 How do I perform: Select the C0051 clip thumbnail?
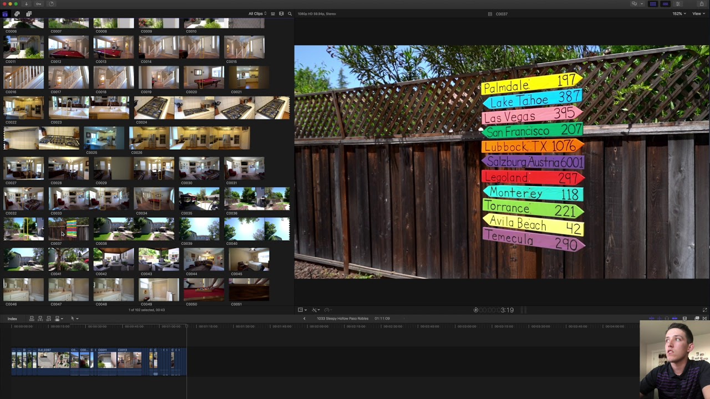(249, 289)
